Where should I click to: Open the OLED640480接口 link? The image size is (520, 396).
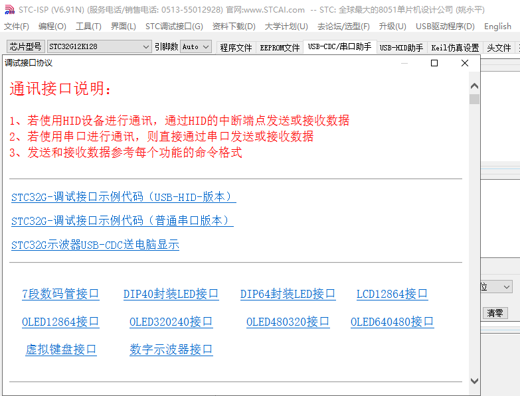click(x=392, y=322)
